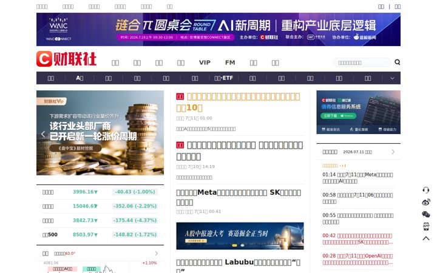Image resolution: width=437 pixels, height=273 pixels.
Task: Click green 立即下载 button in bond ad
Action: (x=339, y=115)
